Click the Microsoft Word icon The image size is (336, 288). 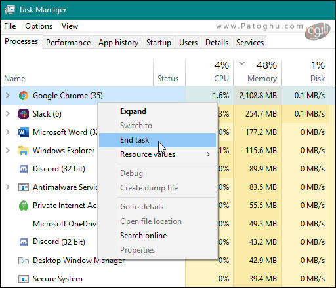click(24, 132)
